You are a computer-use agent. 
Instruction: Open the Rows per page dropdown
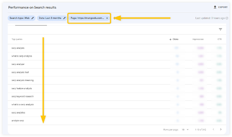(185, 129)
